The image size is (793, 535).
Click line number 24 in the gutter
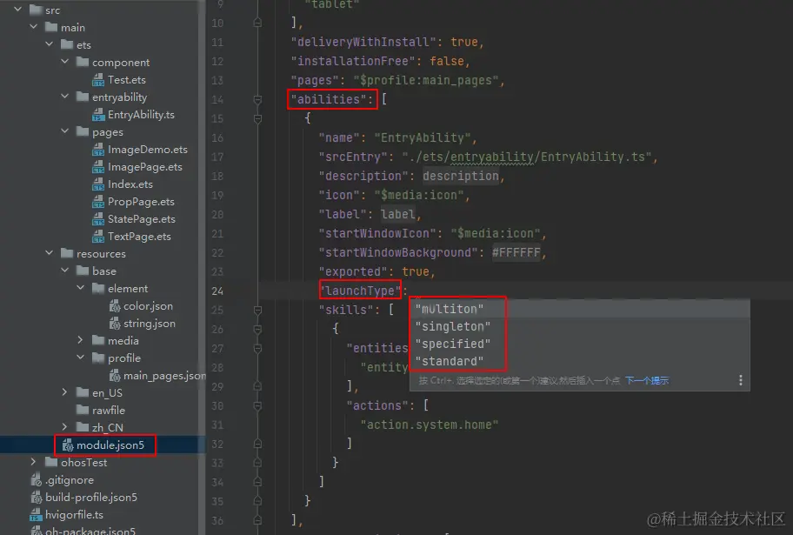click(x=217, y=291)
